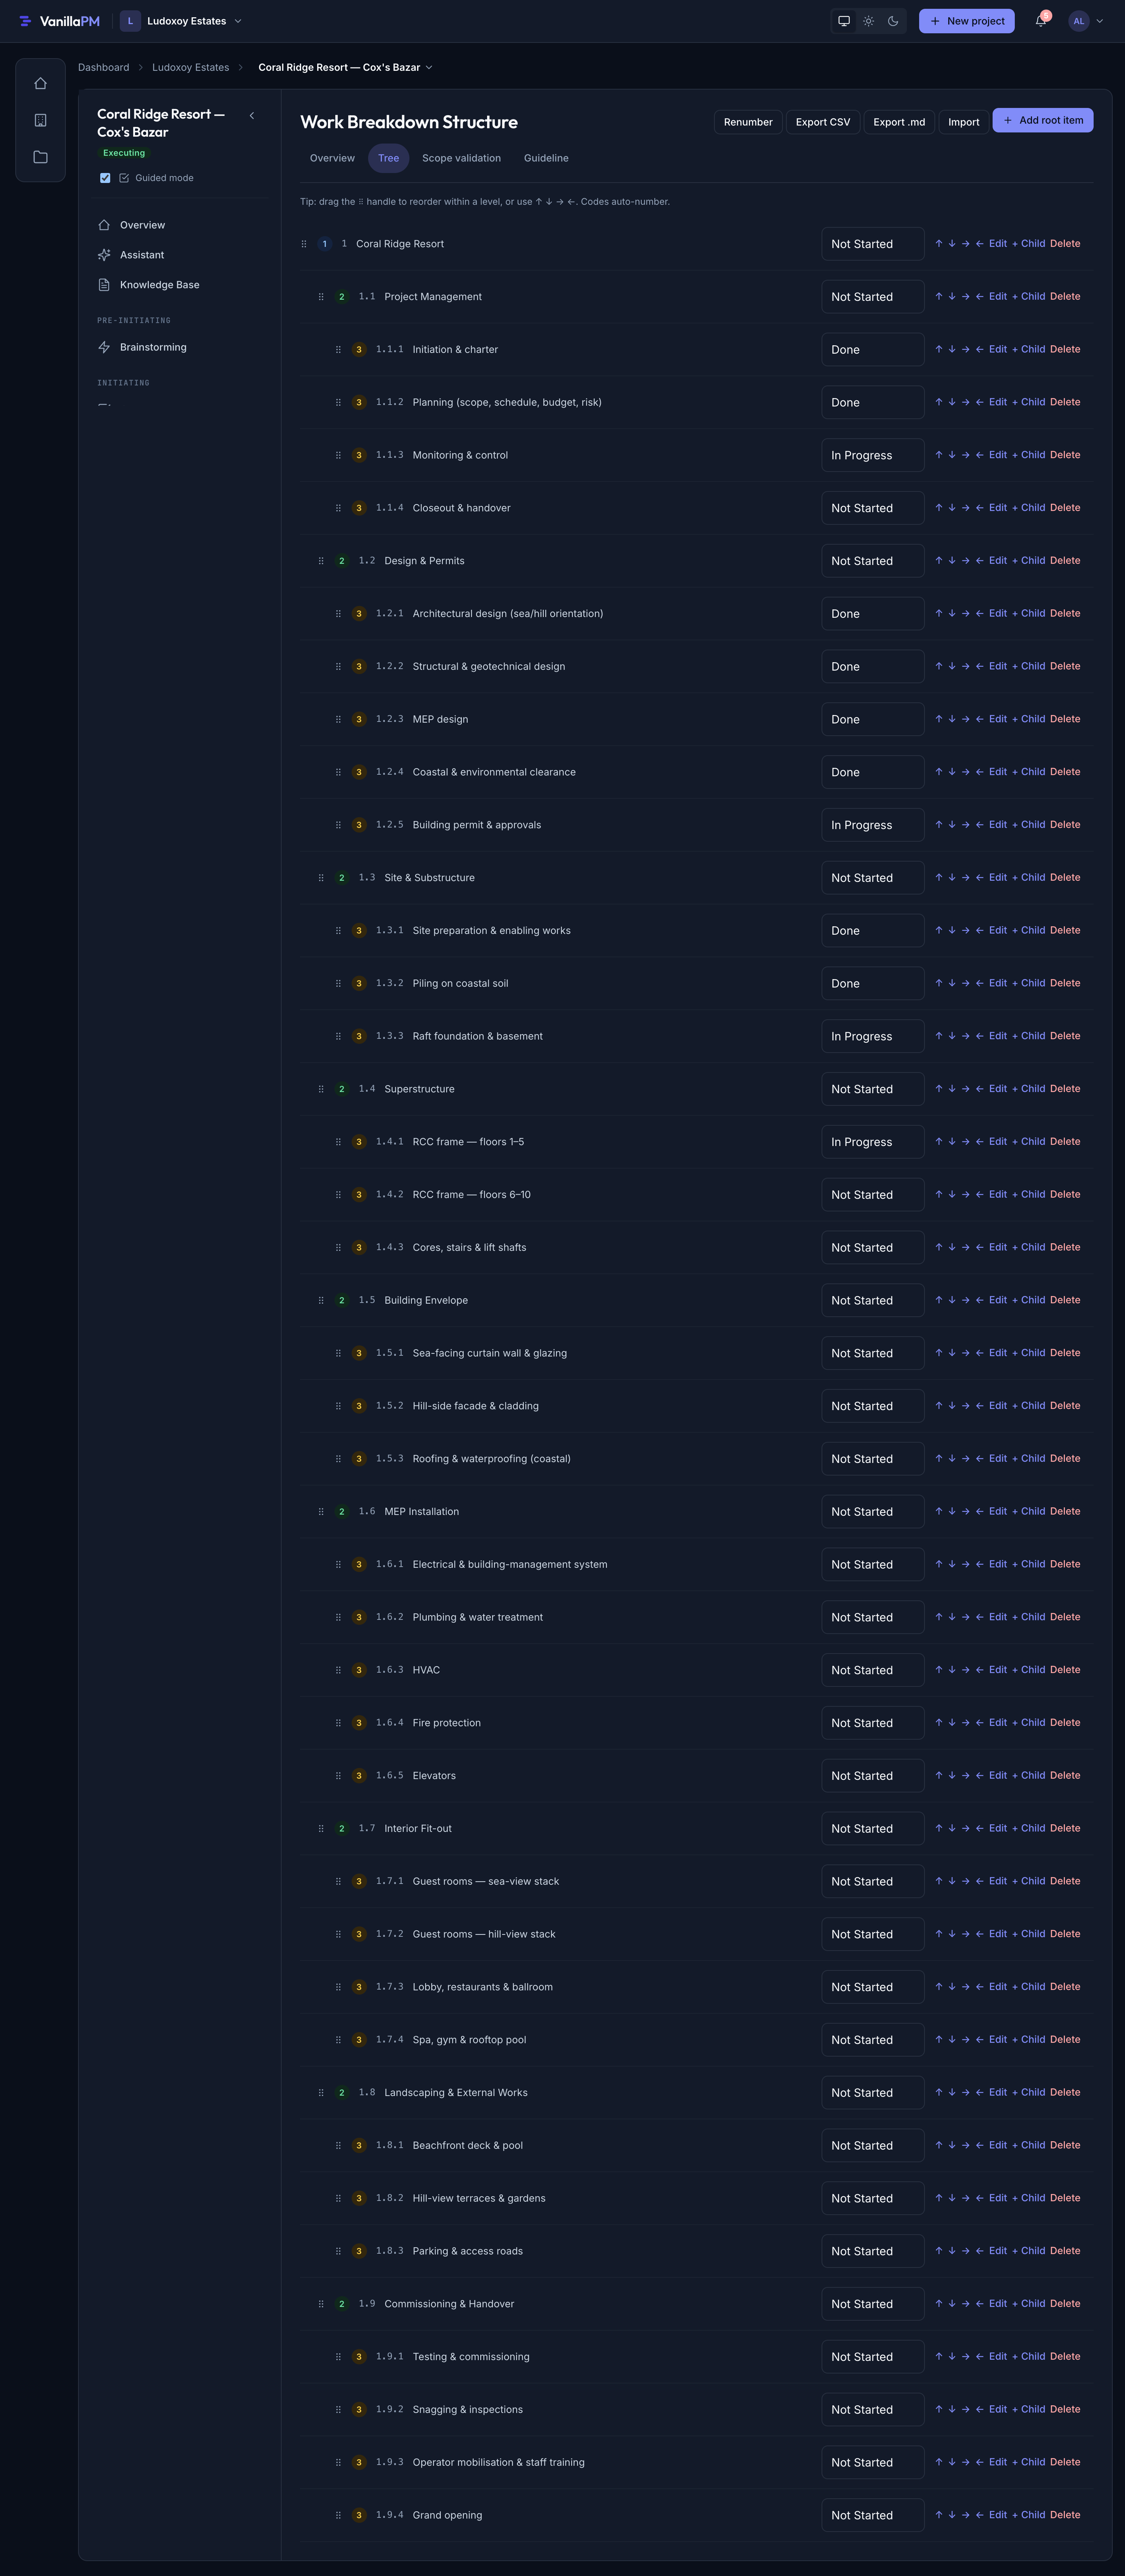Click Add root item
The image size is (1125, 2576).
click(1043, 120)
